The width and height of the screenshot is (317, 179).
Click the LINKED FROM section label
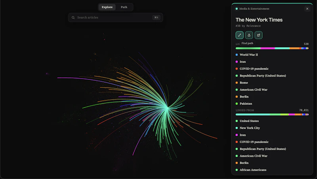(244, 110)
